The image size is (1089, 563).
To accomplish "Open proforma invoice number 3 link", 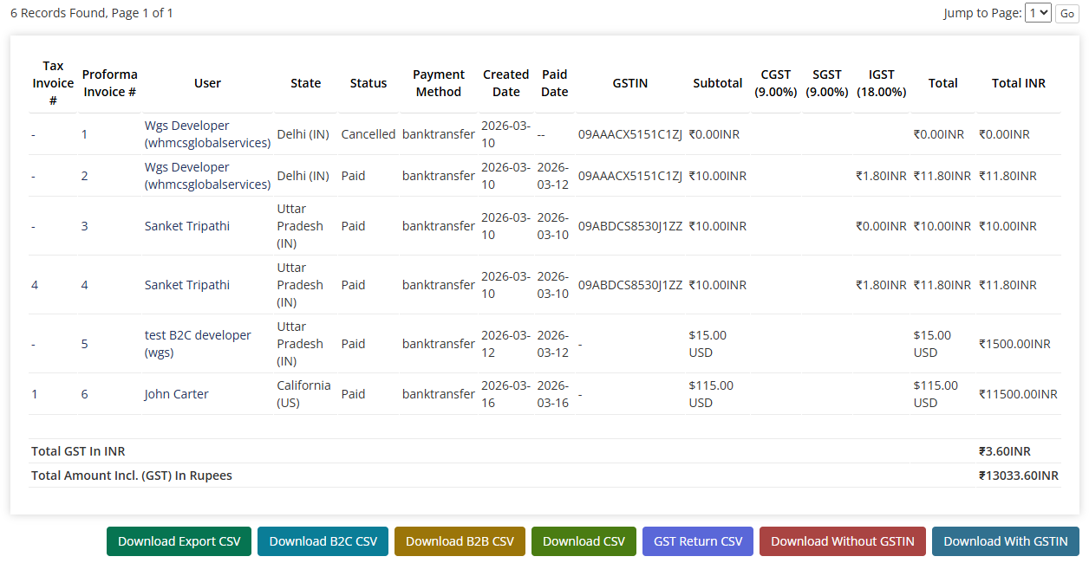I will pos(85,226).
